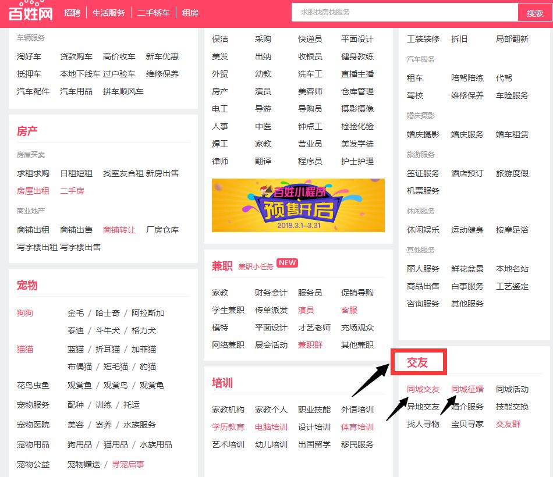The height and width of the screenshot is (477, 553).
Task: Select the 商铺转让 link
Action: pyautogui.click(x=119, y=230)
